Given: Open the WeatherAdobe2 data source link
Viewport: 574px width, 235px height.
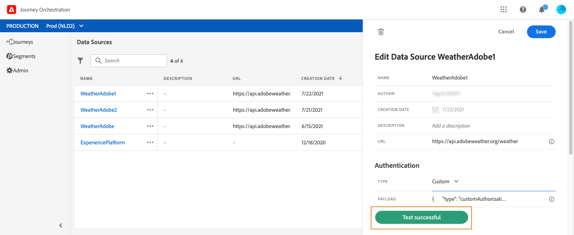Looking at the screenshot, I should (x=98, y=110).
